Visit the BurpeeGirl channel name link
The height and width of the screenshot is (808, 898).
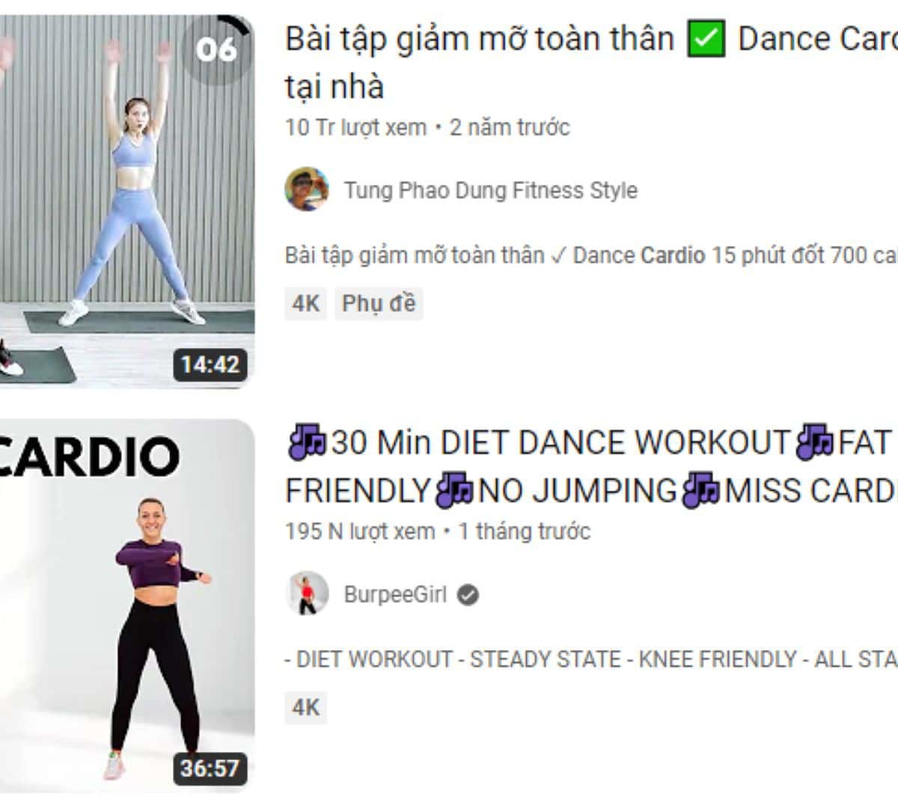click(x=395, y=595)
